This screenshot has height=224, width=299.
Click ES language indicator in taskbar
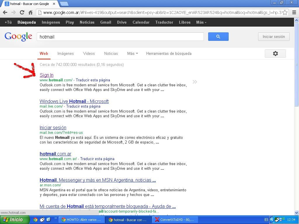266,220
